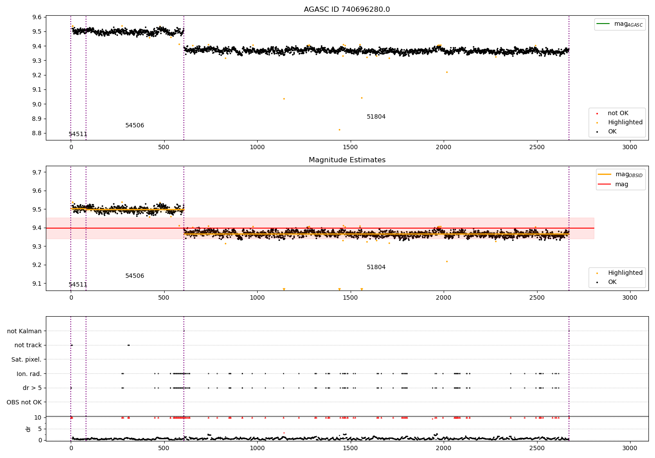
Task: Click the green mag AGASC legend line
Action: coord(603,24)
